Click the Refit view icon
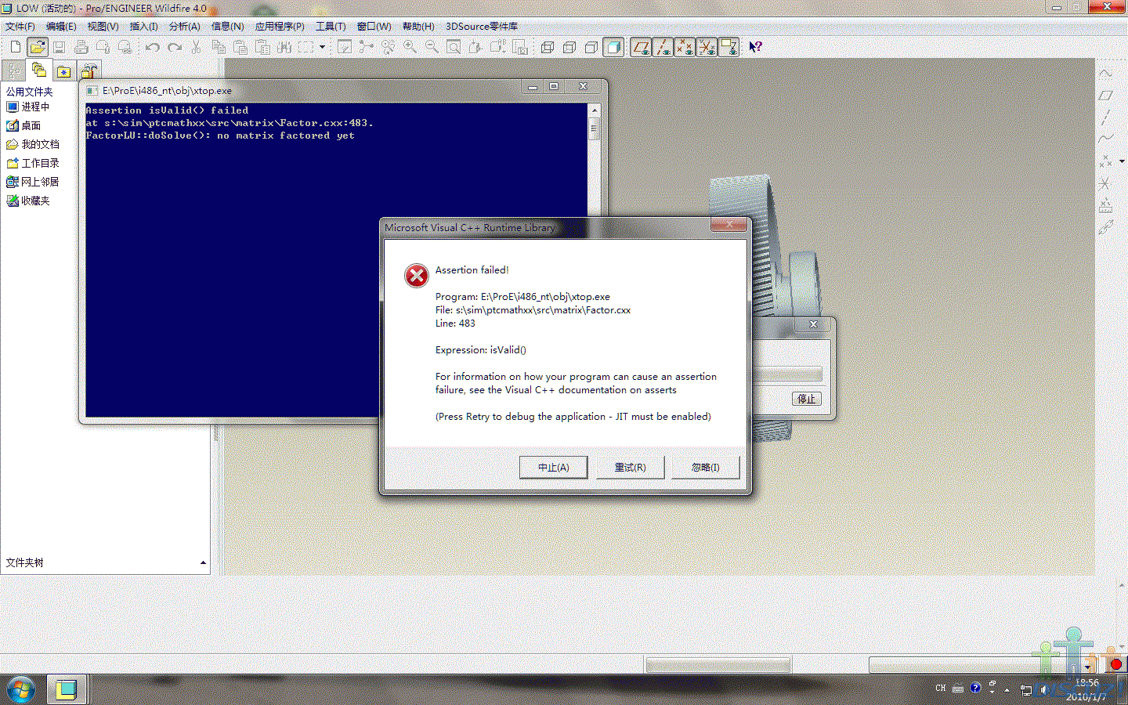Viewport: 1128px width, 705px height. pos(454,47)
